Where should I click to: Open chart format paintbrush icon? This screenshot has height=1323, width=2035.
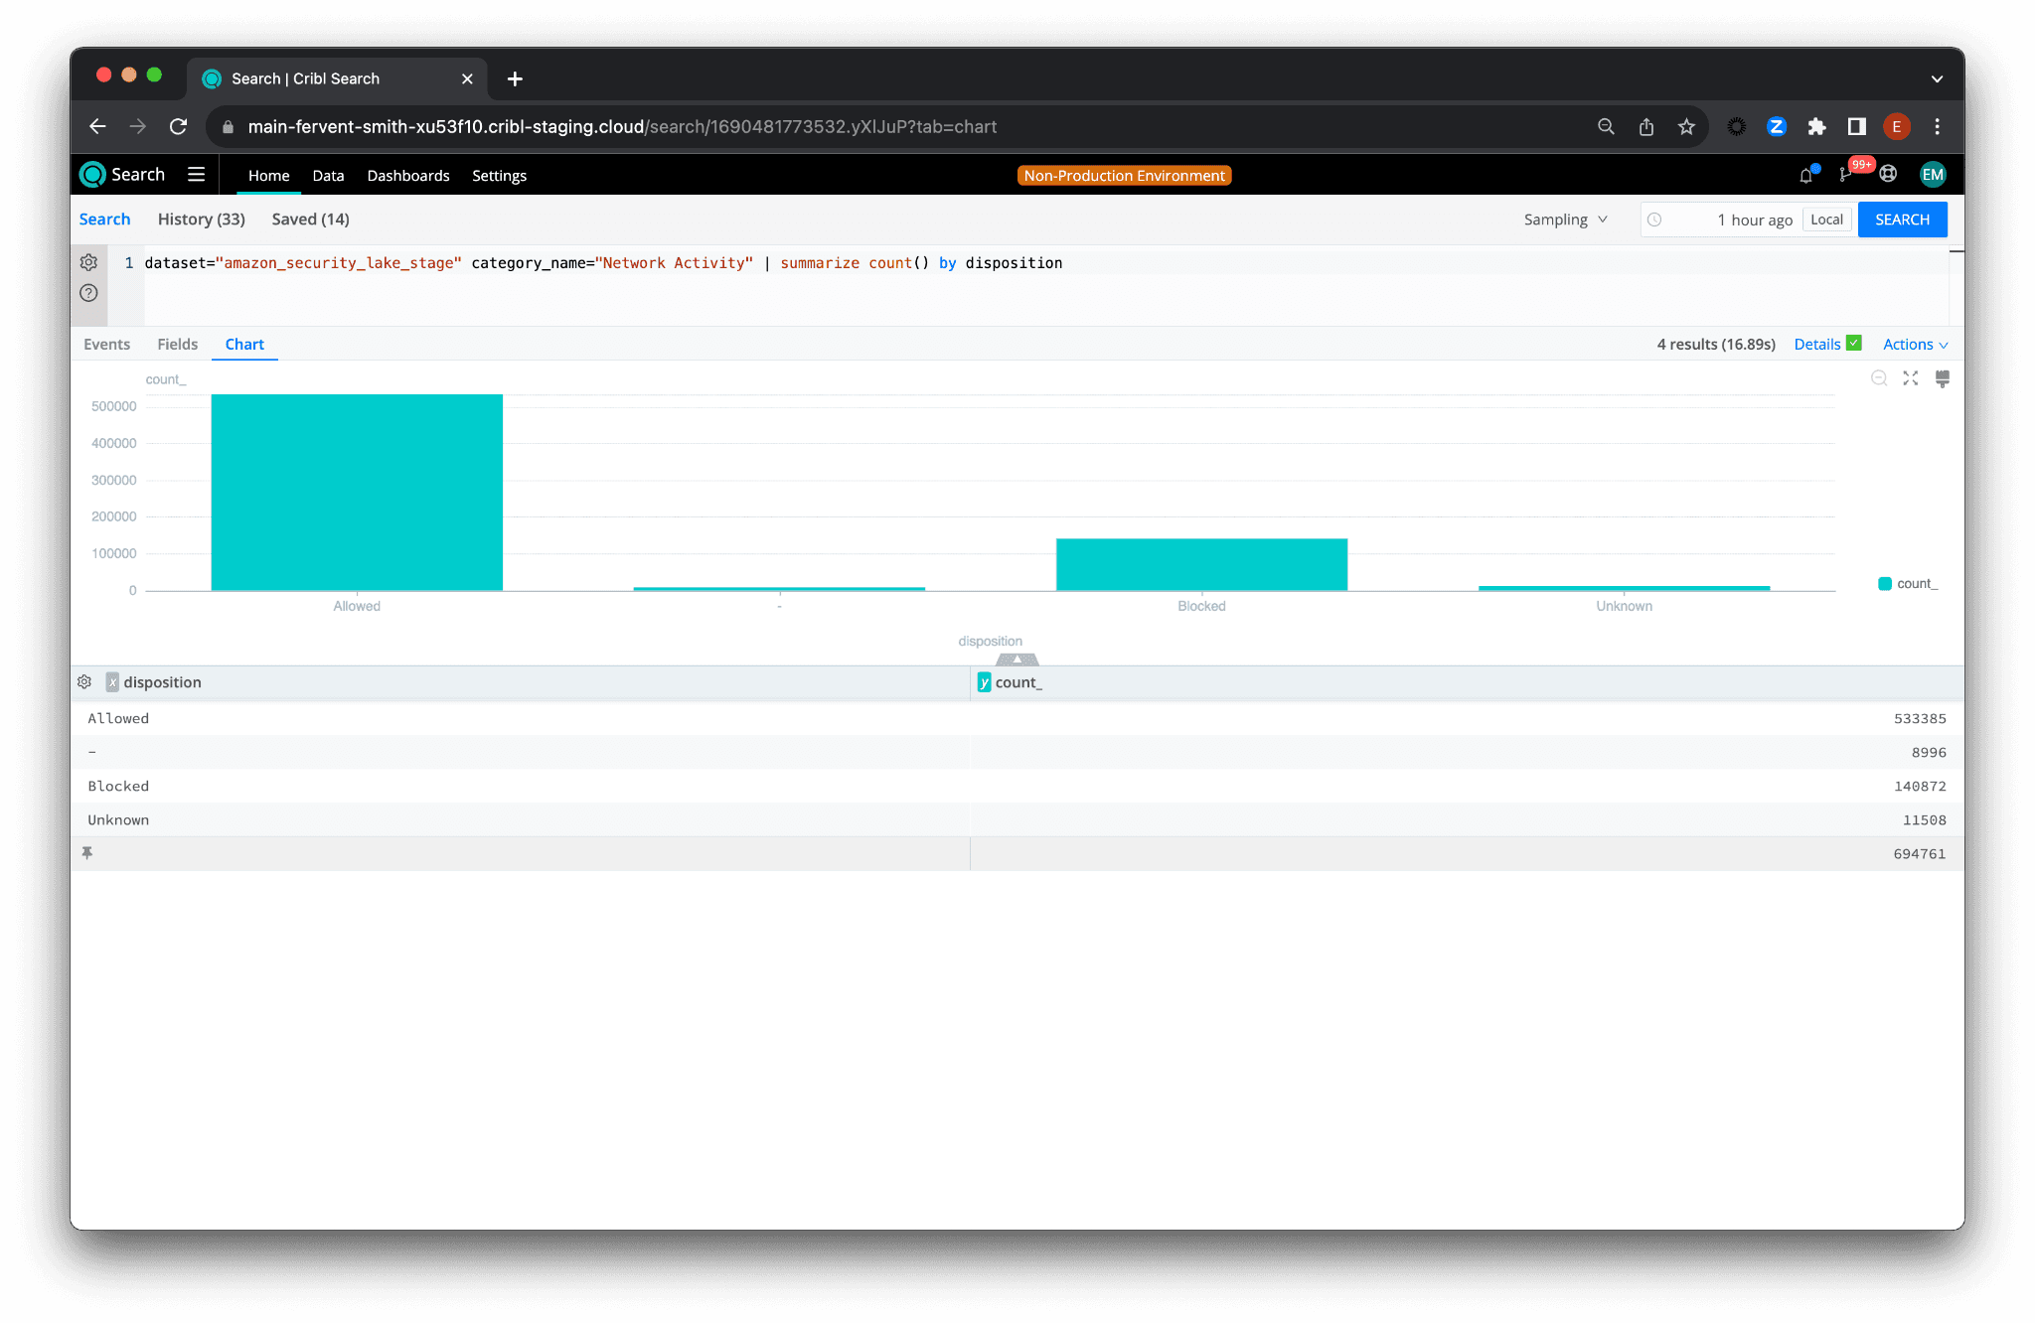click(1942, 378)
